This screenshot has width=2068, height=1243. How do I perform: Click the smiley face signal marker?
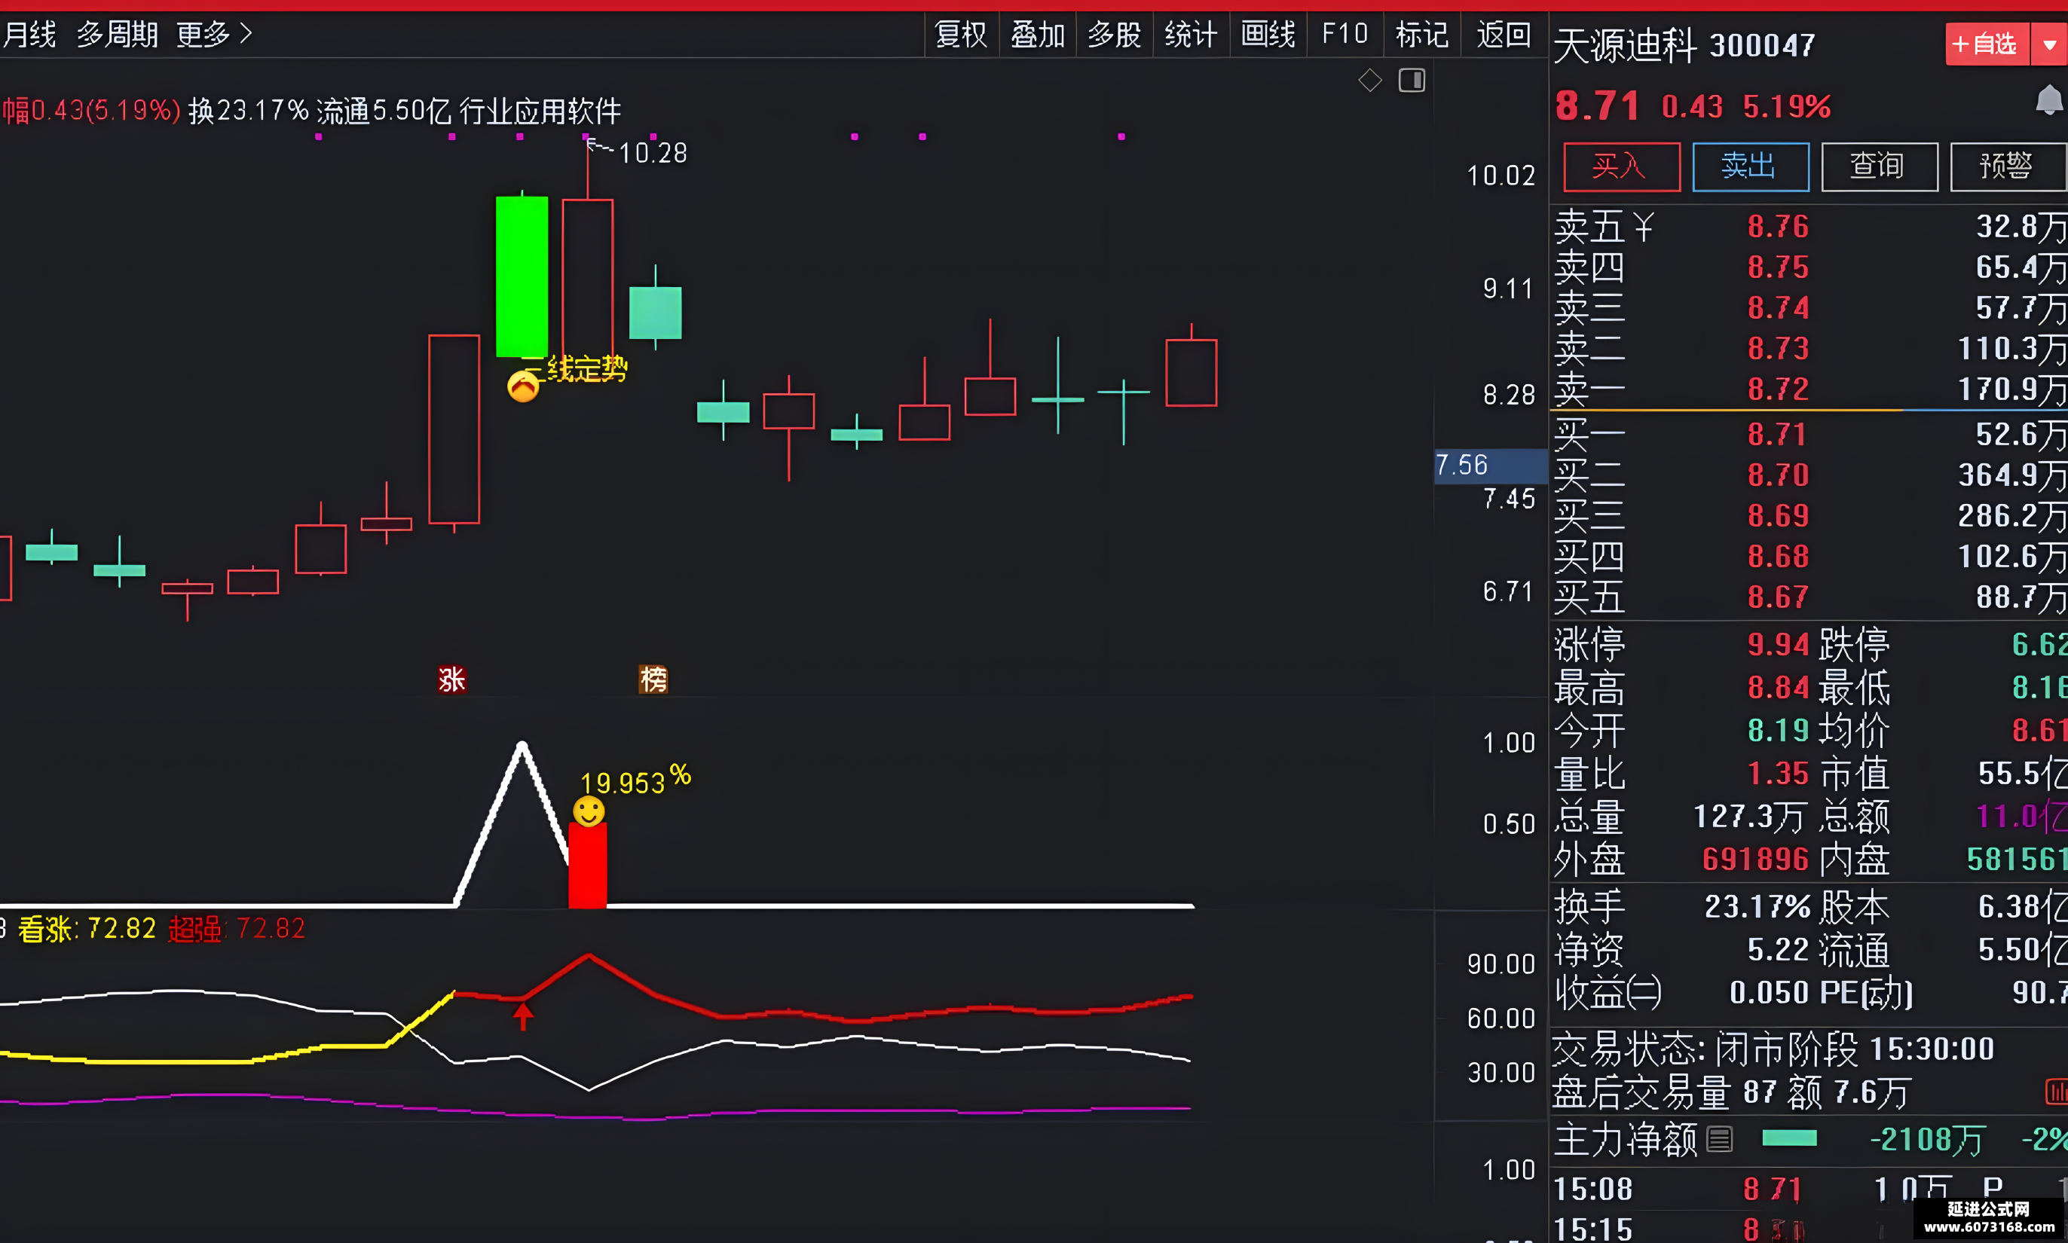coord(589,811)
